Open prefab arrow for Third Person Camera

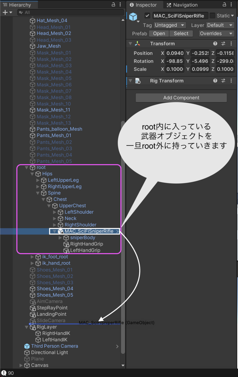click(x=117, y=346)
